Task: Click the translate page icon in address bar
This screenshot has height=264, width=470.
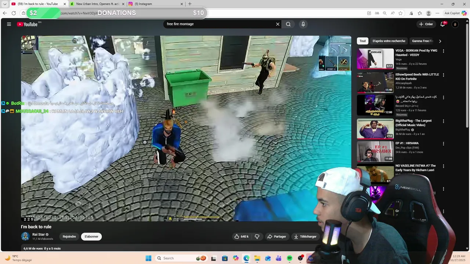Action: (377, 13)
